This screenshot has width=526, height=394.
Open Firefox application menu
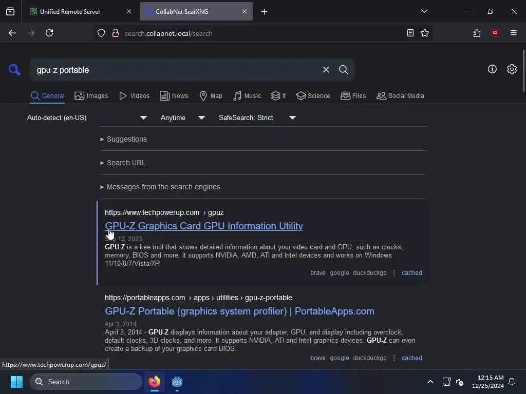513,33
